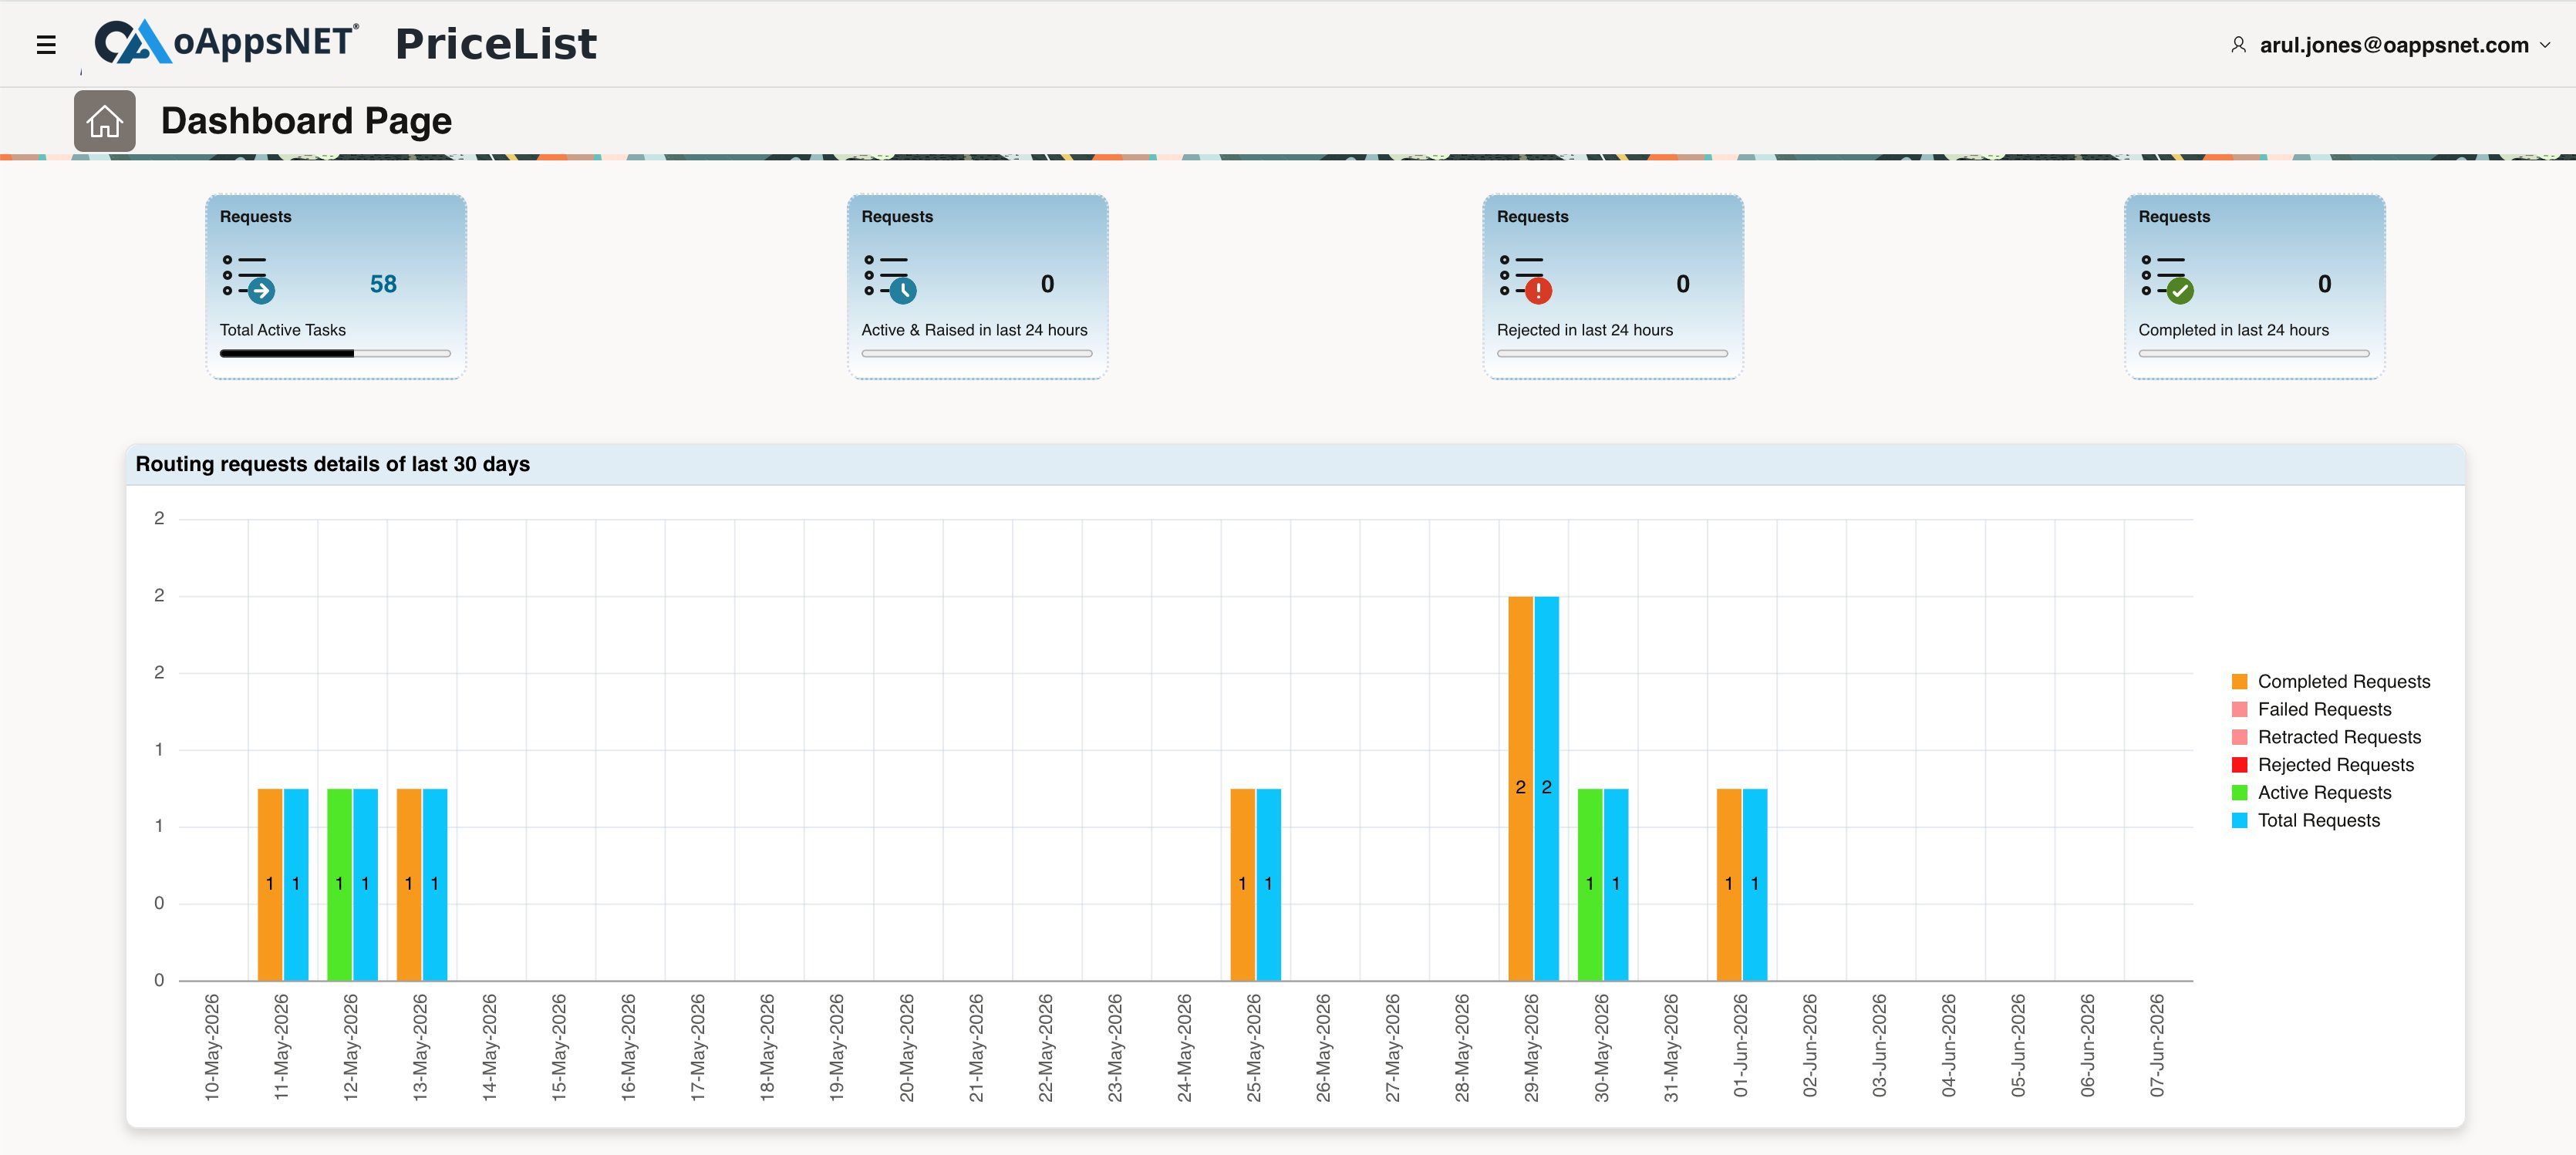Click the 'Total Active Tasks' card label
The image size is (2576, 1155).
point(283,330)
